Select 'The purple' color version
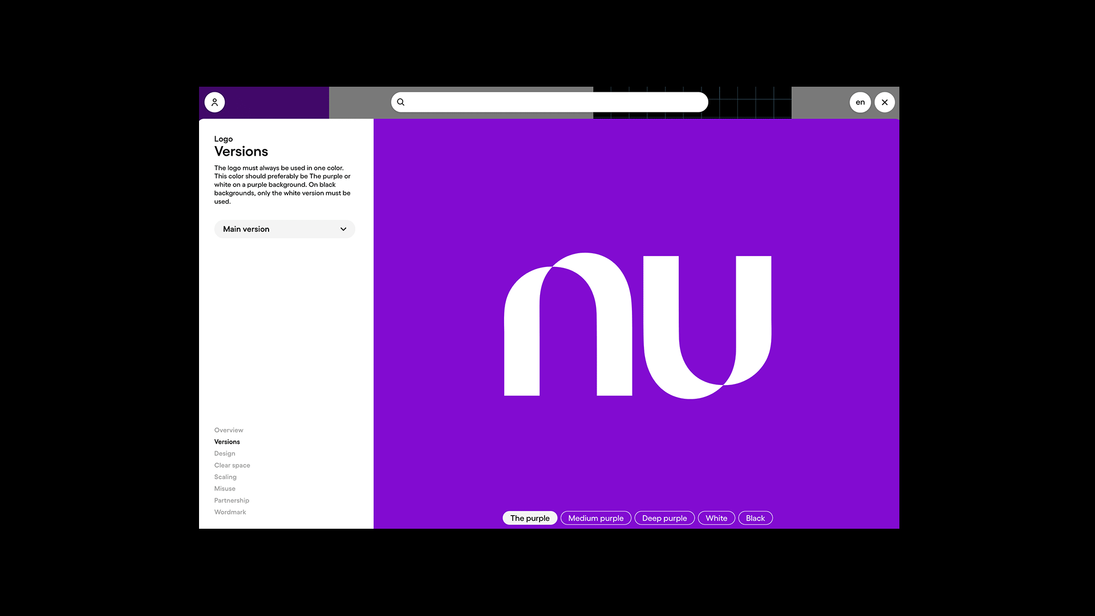The width and height of the screenshot is (1095, 616). (x=529, y=517)
